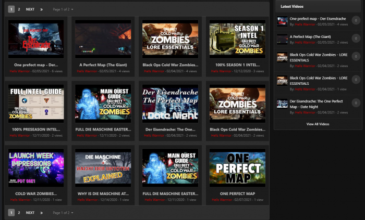The height and width of the screenshot is (220, 365).
Task: Click the top double-chevron last page icon
Action: tap(42, 9)
